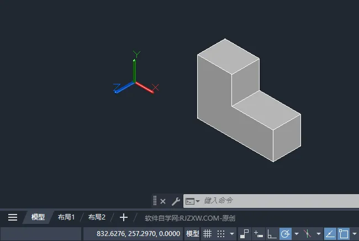Toggle snap mode dotted grid icon

pos(221,234)
